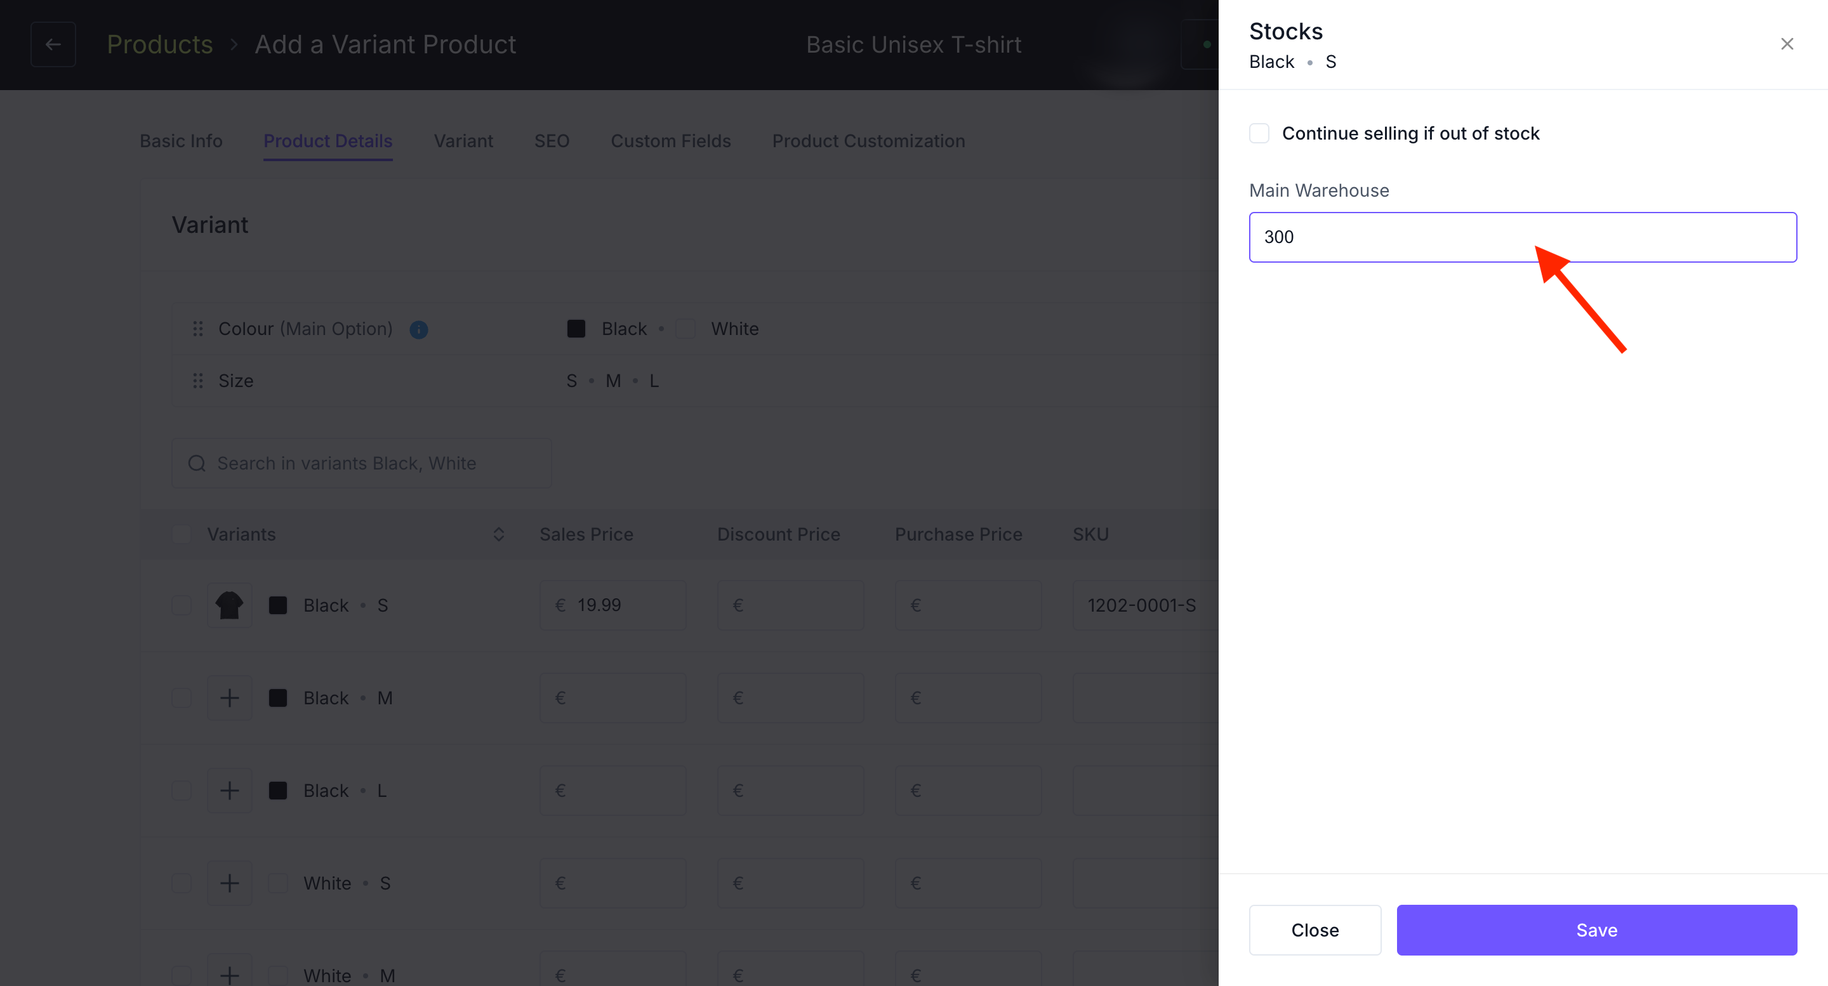The image size is (1828, 986).
Task: Click the Size option label
Action: click(235, 381)
